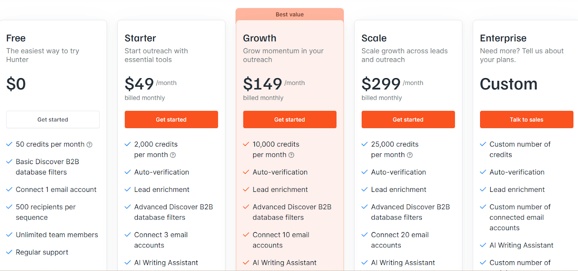578x271 pixels.
Task: Choose Get started under the Starter plan
Action: click(171, 120)
